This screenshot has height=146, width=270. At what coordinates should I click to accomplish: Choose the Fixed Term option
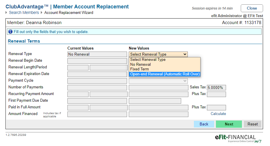pos(165,69)
